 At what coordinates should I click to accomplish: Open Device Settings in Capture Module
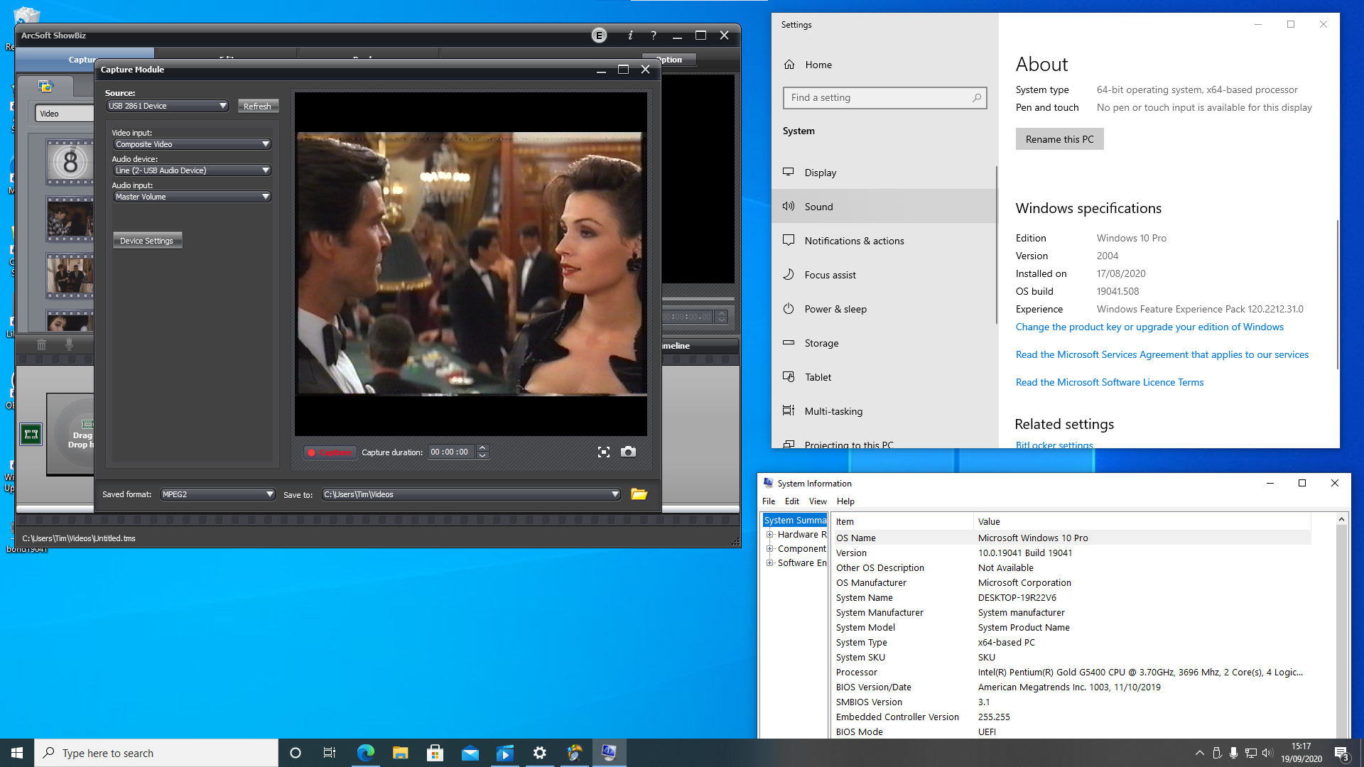click(x=147, y=241)
